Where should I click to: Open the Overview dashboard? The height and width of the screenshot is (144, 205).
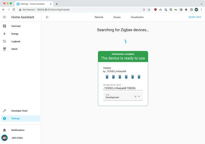[16, 26]
